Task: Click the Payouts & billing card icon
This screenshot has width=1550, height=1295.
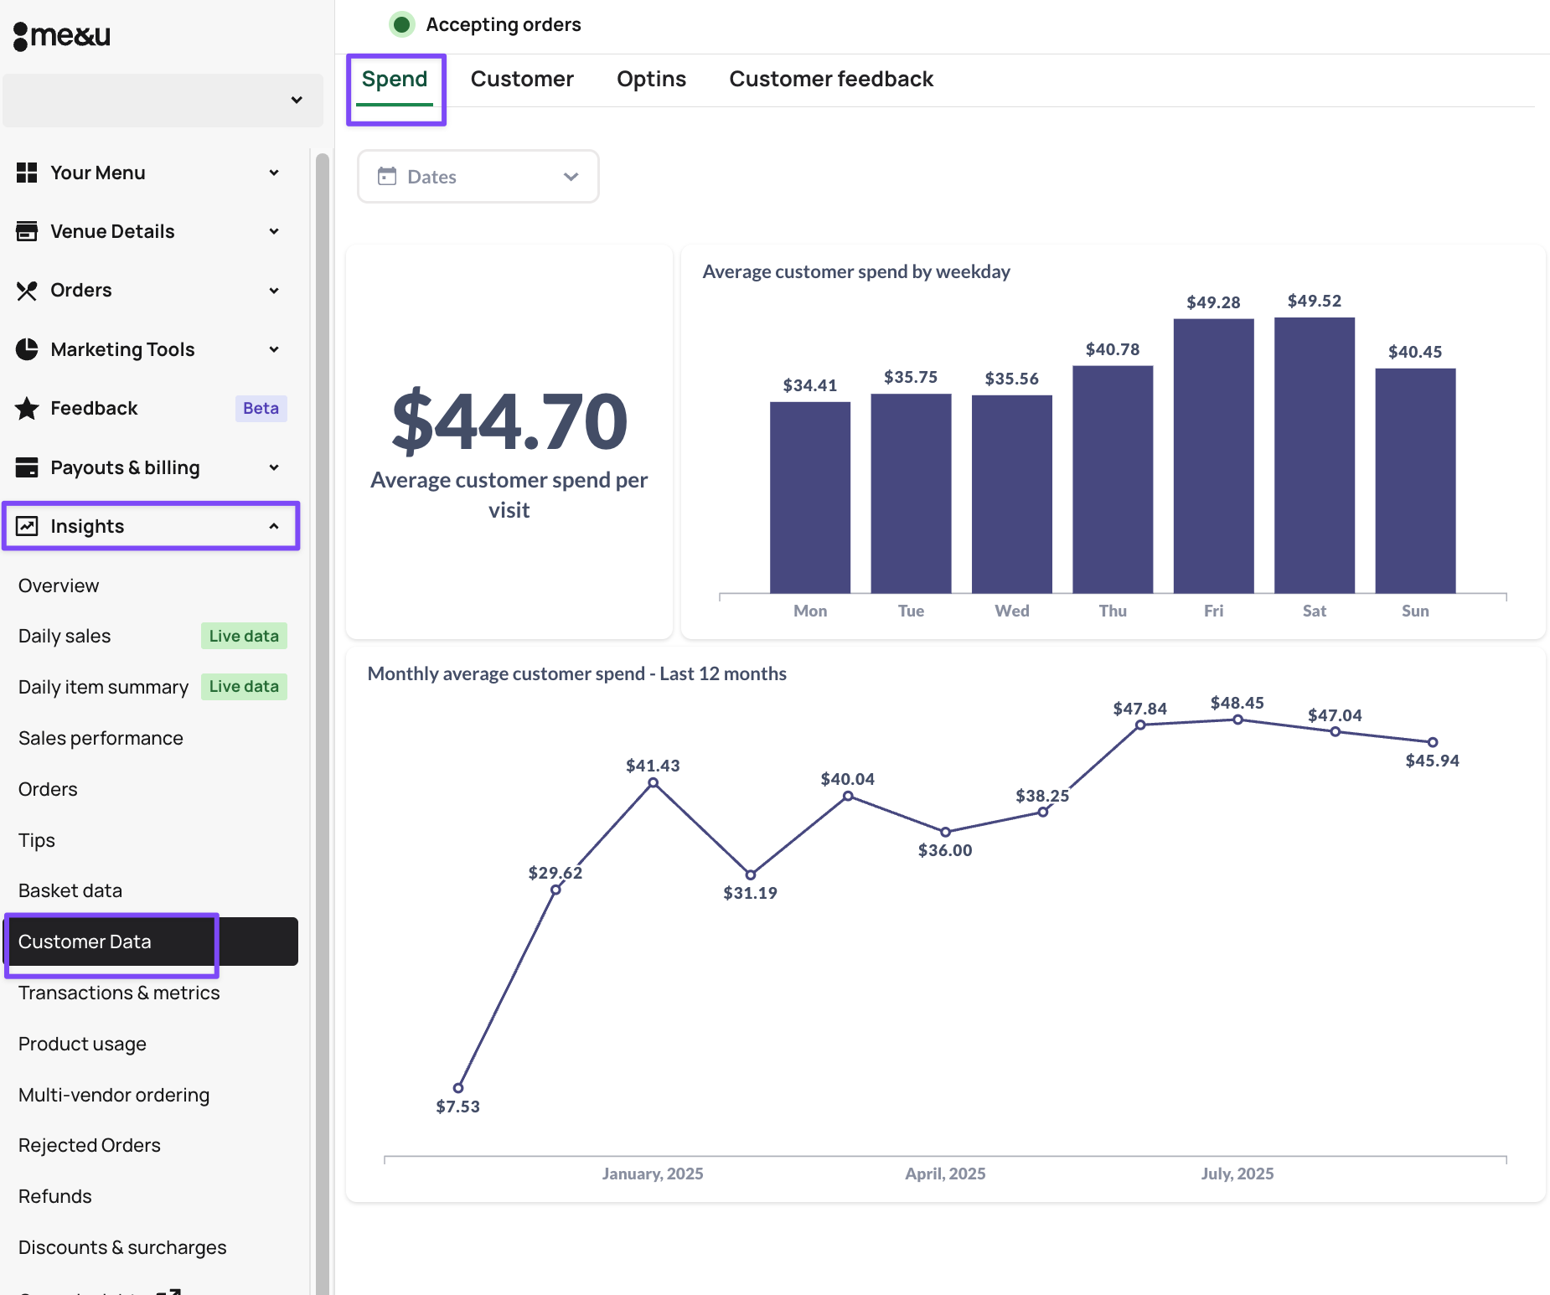Action: [27, 467]
